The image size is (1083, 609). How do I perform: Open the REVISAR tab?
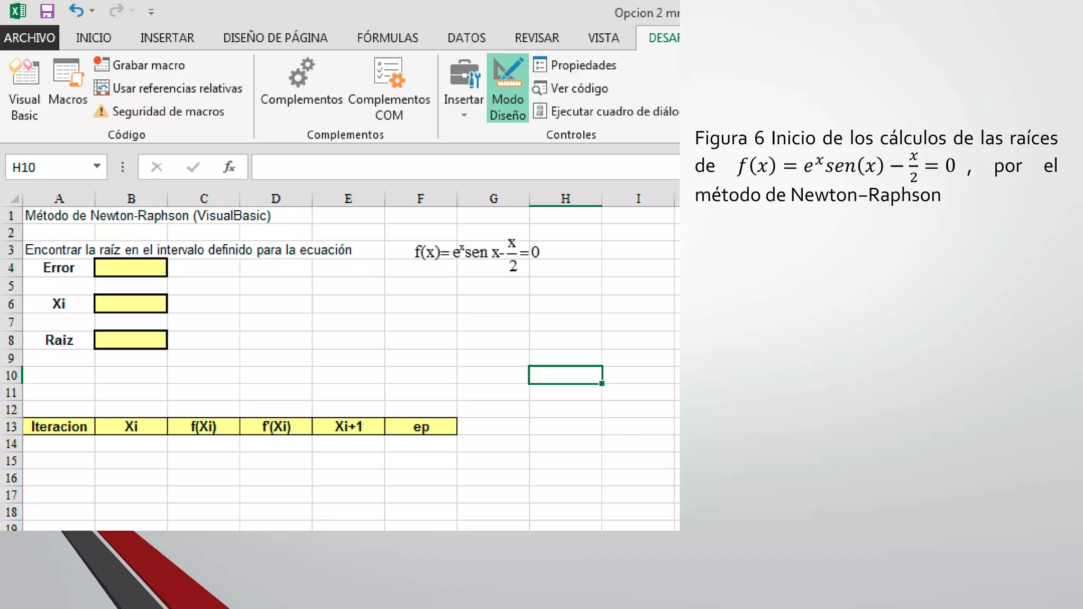(537, 38)
